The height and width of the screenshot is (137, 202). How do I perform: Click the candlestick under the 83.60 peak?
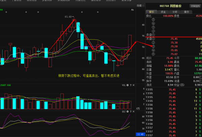74,23
